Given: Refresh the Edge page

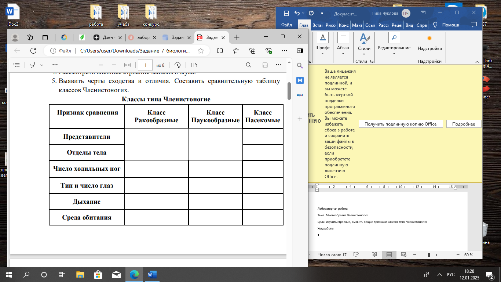Looking at the screenshot, I should [33, 51].
